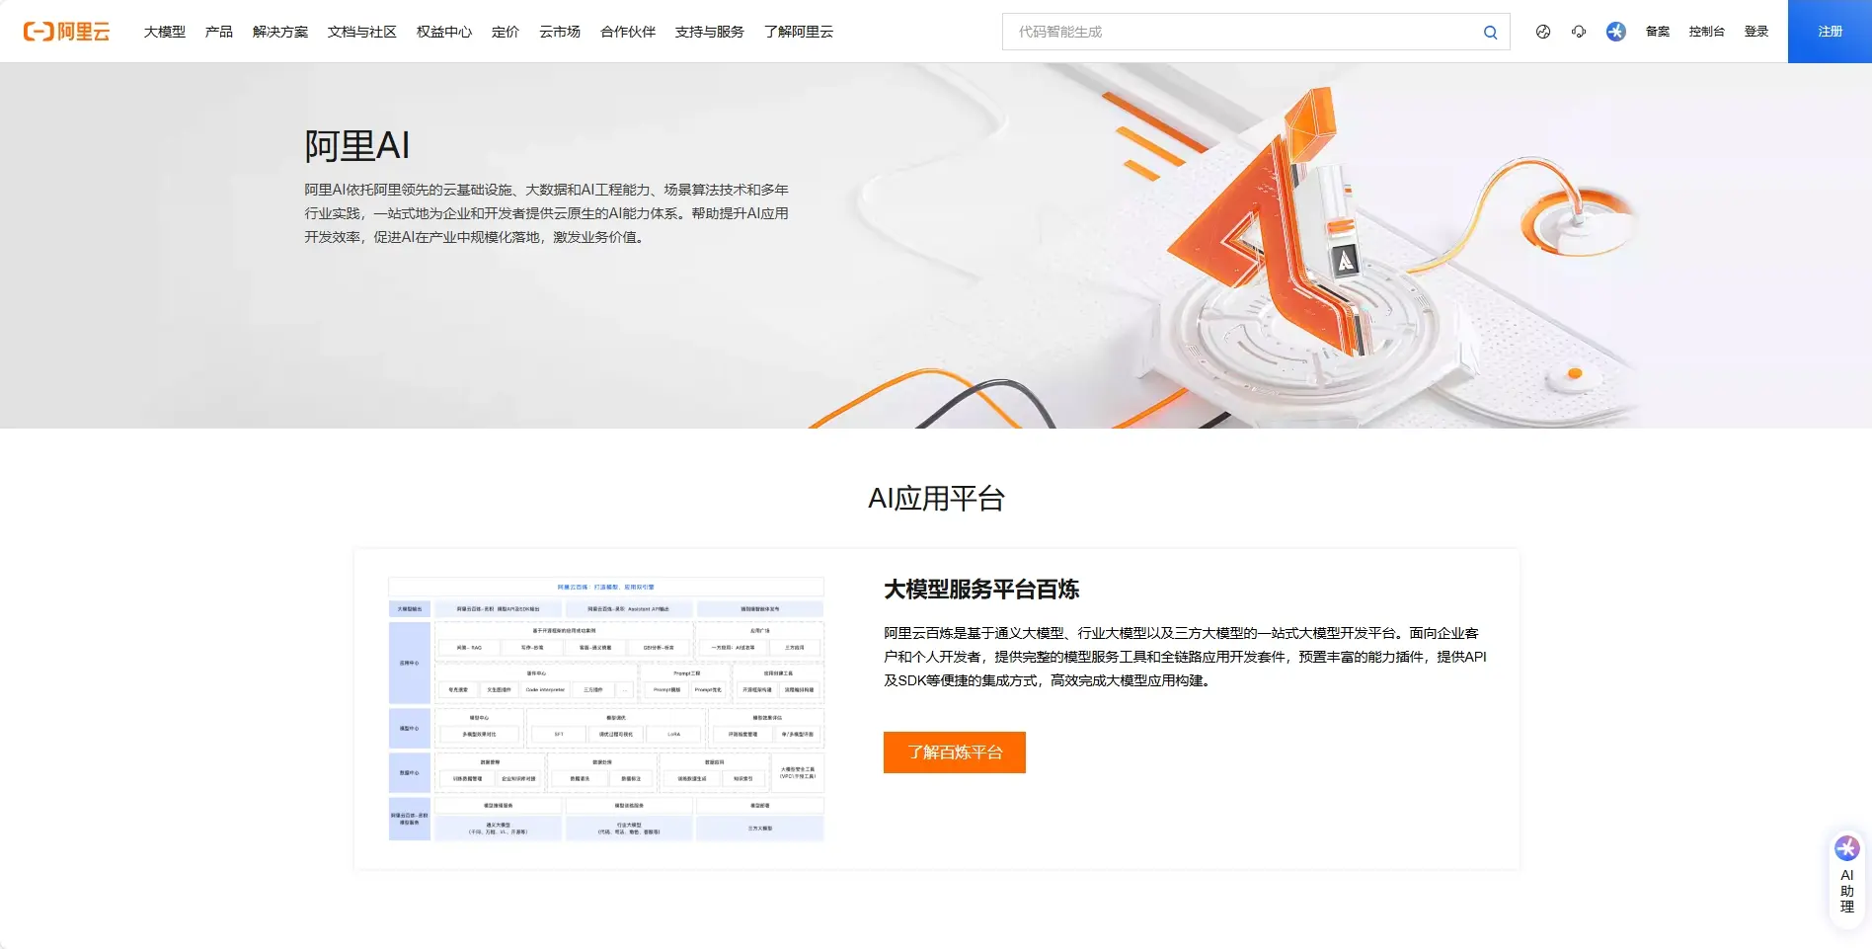
Task: Open the 大模型 menu
Action: [164, 32]
